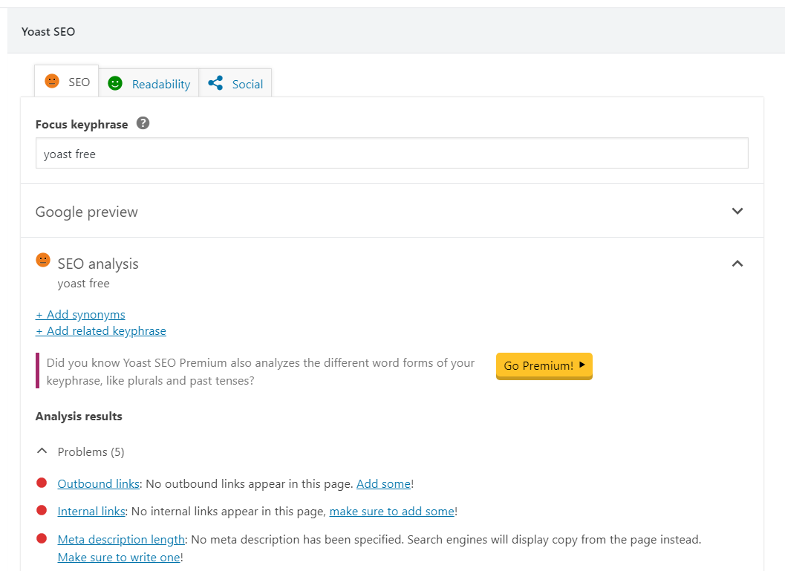Open the Meta description length link

[x=121, y=540]
